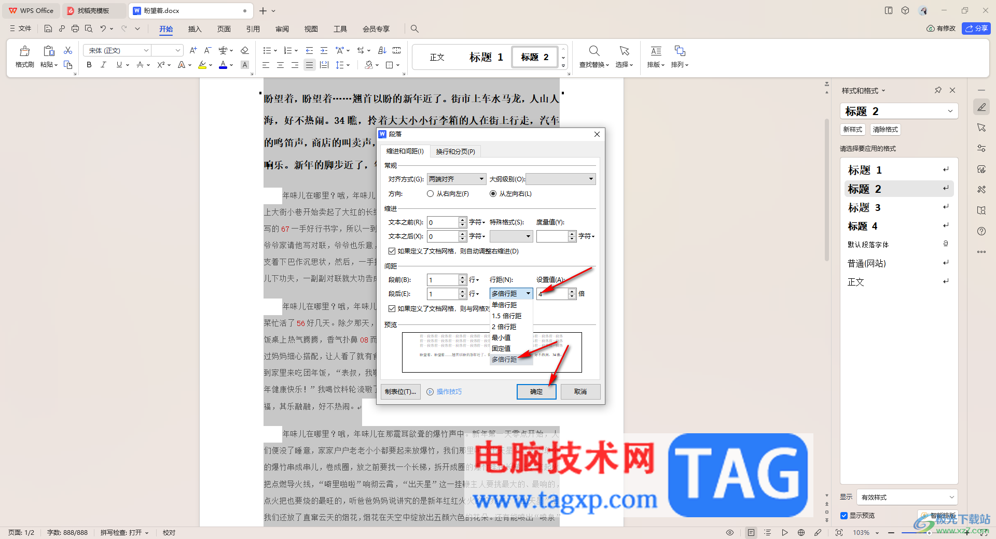
Task: Click the Cut scissors icon
Action: [68, 50]
